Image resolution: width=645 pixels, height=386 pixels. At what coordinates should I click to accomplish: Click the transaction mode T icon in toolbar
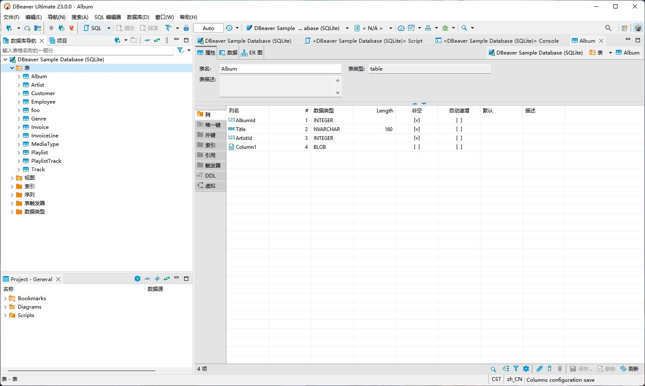(x=168, y=28)
